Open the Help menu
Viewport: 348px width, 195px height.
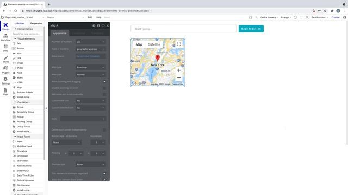pyautogui.click(x=99, y=17)
